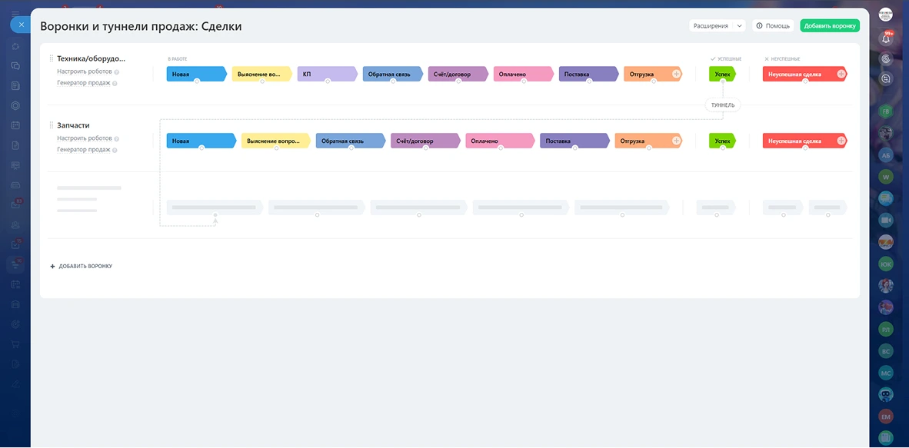The width and height of the screenshot is (909, 448).
Task: Click plus icon on Запчасти Отгрузка stage
Action: pyautogui.click(x=676, y=141)
